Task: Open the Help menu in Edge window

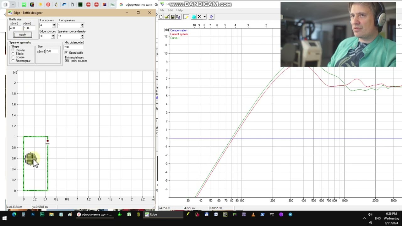Action: (x=179, y=10)
